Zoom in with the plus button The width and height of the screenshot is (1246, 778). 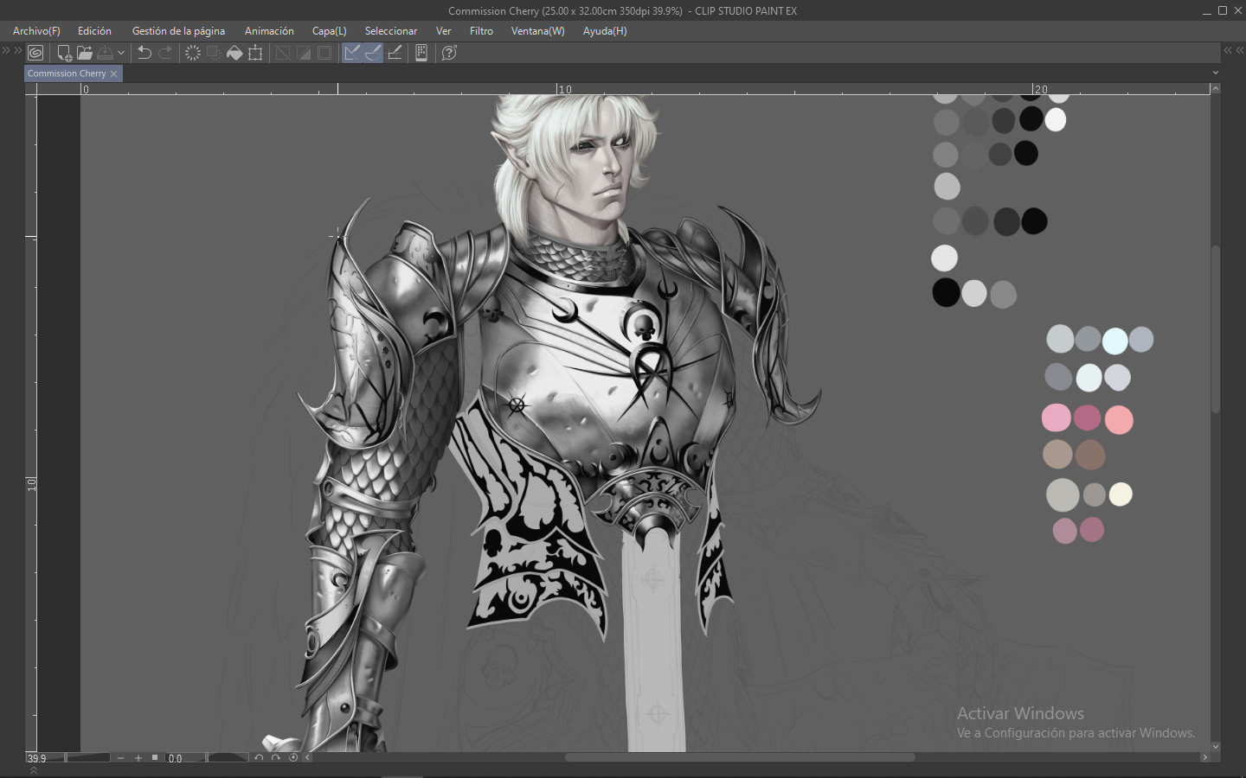point(138,758)
